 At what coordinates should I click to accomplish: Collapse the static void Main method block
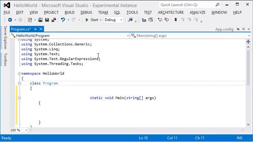pos(19,98)
